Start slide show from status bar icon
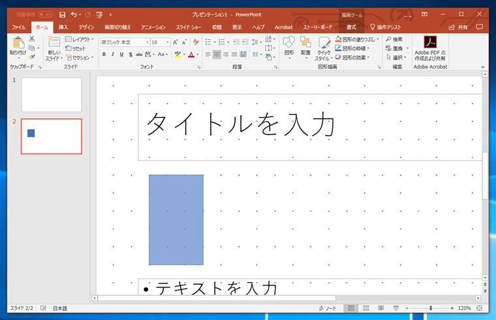Image resolution: width=496 pixels, height=320 pixels. [395, 308]
